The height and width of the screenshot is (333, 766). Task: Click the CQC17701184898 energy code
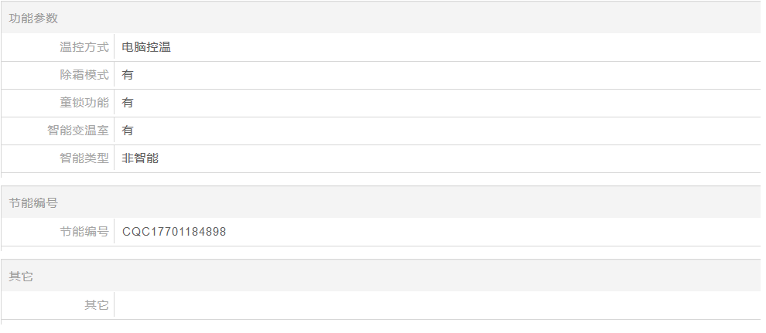(174, 232)
